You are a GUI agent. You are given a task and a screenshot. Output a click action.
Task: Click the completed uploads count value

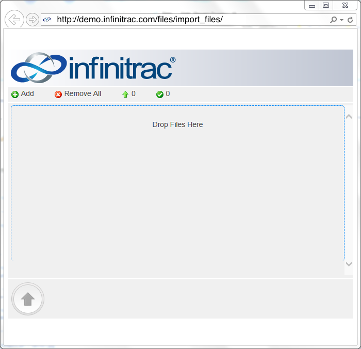(x=168, y=93)
